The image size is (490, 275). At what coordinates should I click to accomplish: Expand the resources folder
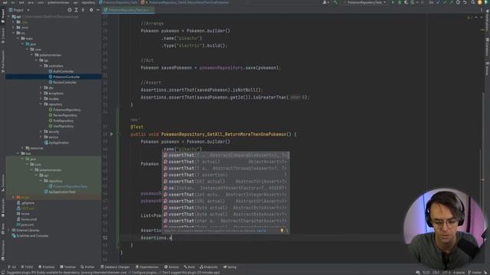pyautogui.click(x=22, y=148)
